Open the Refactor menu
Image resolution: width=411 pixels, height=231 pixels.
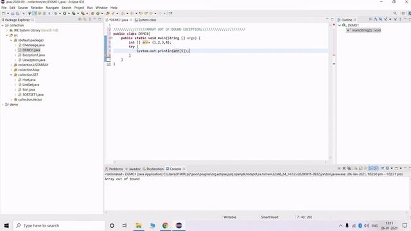point(37,8)
